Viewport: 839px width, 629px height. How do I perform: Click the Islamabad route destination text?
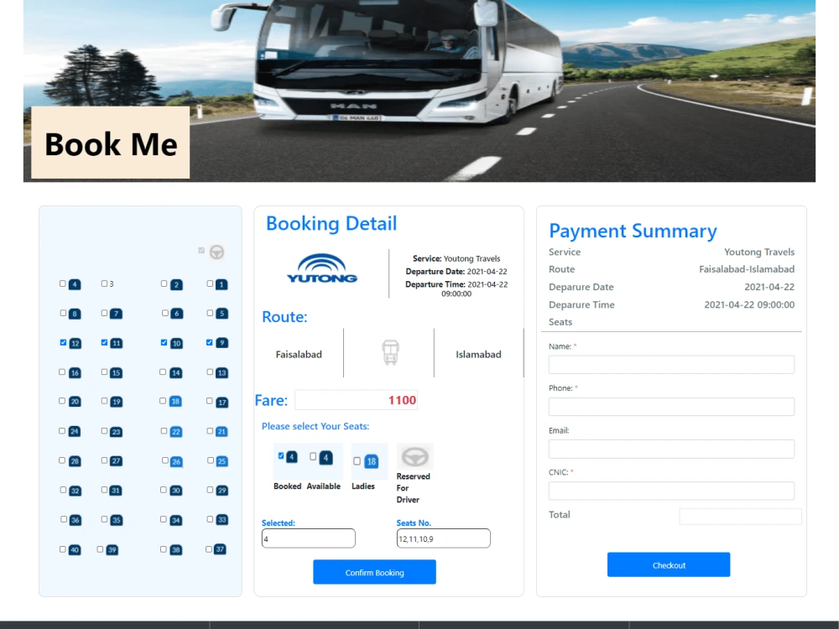478,354
